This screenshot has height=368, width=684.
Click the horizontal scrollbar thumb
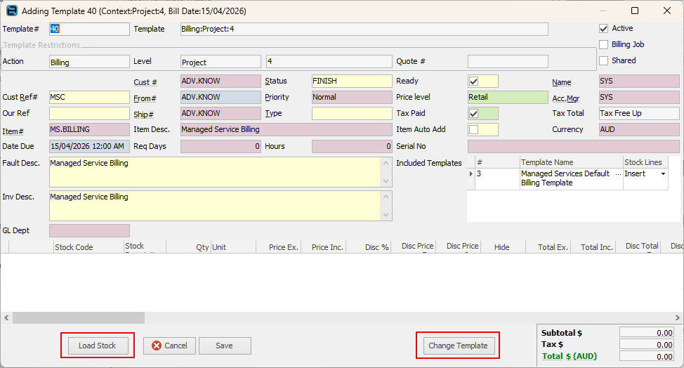pyautogui.click(x=79, y=318)
